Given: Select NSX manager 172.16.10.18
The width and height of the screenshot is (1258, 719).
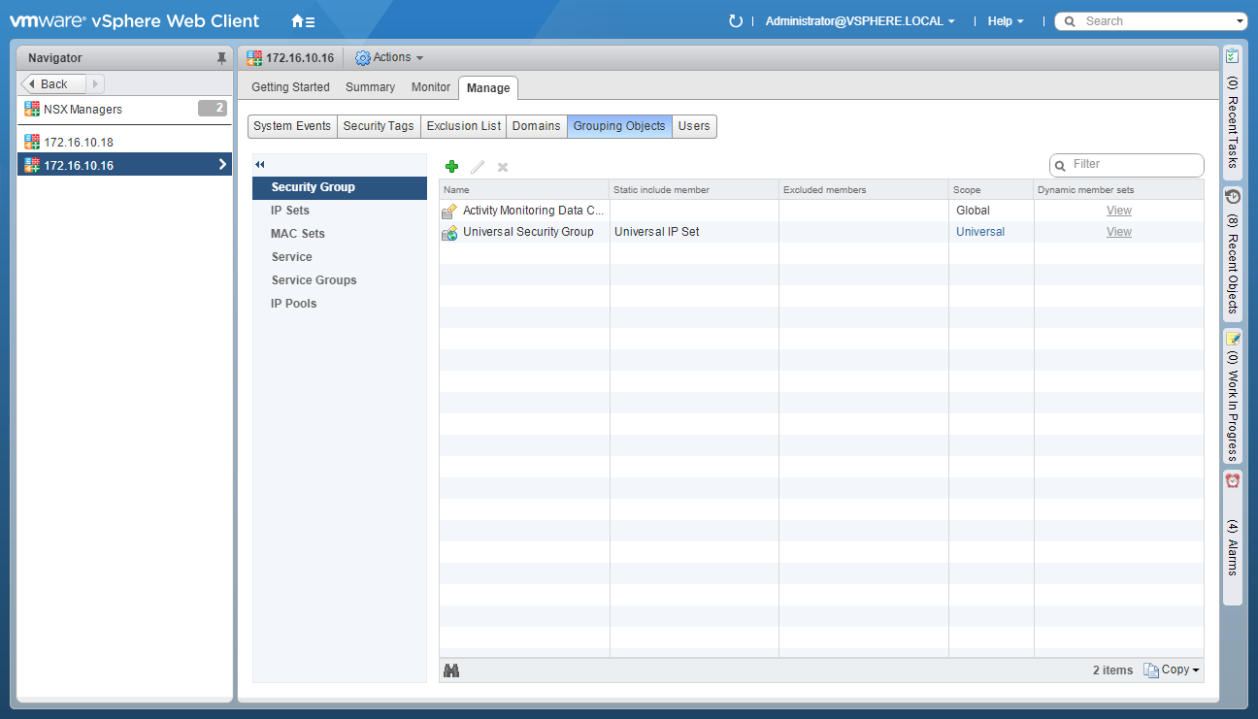Looking at the screenshot, I should [x=79, y=143].
